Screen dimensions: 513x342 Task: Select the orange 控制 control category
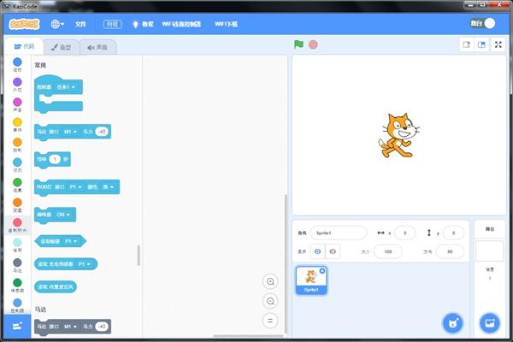pyautogui.click(x=17, y=144)
